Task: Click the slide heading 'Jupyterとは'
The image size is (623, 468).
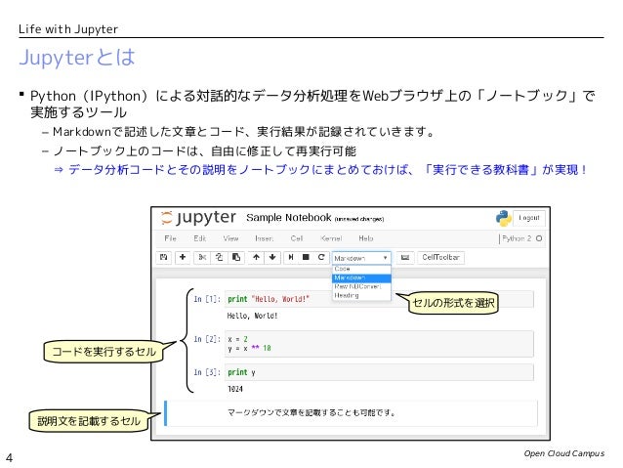Action: click(x=77, y=58)
